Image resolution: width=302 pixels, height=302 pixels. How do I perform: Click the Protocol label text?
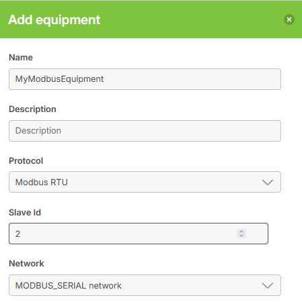(26, 161)
